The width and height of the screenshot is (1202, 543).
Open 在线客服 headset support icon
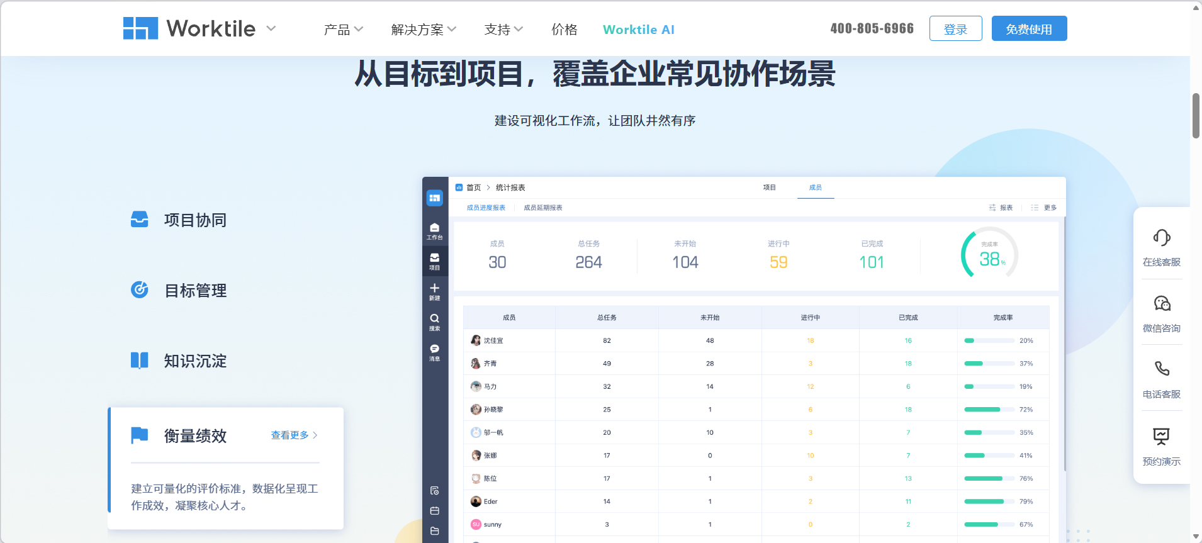1162,238
